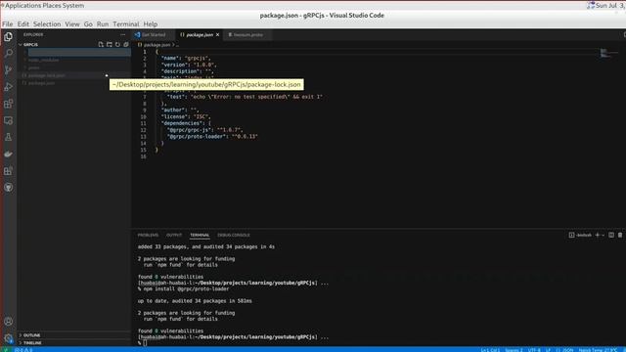Split the terminal panel
The width and height of the screenshot is (626, 352).
[611, 235]
